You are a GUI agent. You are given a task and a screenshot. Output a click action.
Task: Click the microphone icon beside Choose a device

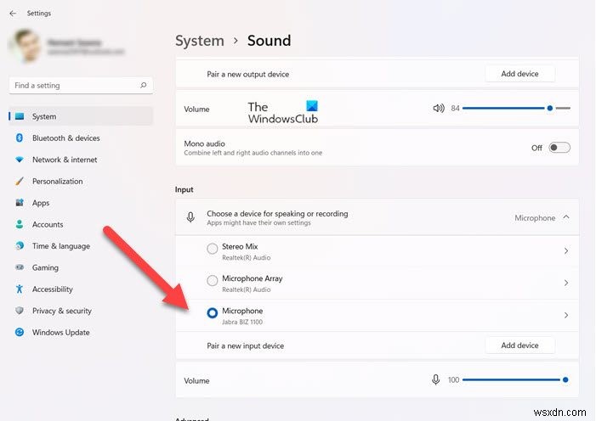190,217
